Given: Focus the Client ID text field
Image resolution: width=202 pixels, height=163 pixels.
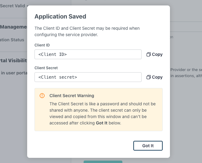Looking at the screenshot, I should pos(88,54).
